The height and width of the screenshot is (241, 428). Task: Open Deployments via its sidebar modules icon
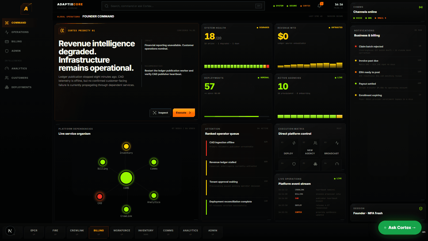(x=7, y=87)
